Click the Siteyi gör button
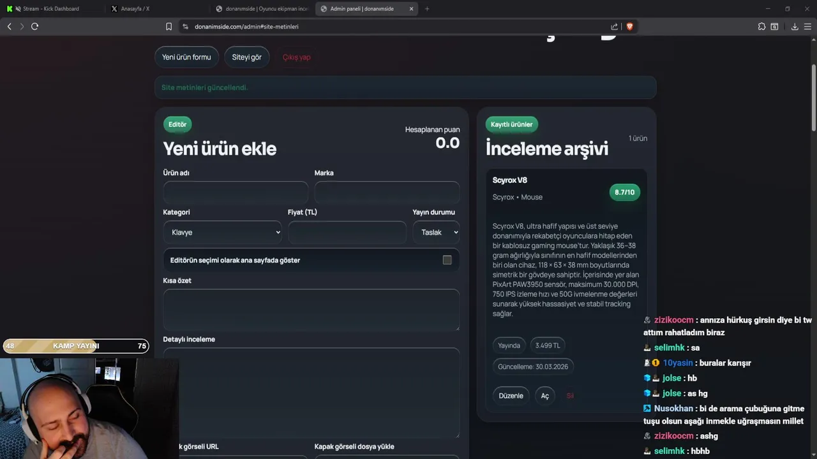Image resolution: width=817 pixels, height=459 pixels. [x=247, y=57]
